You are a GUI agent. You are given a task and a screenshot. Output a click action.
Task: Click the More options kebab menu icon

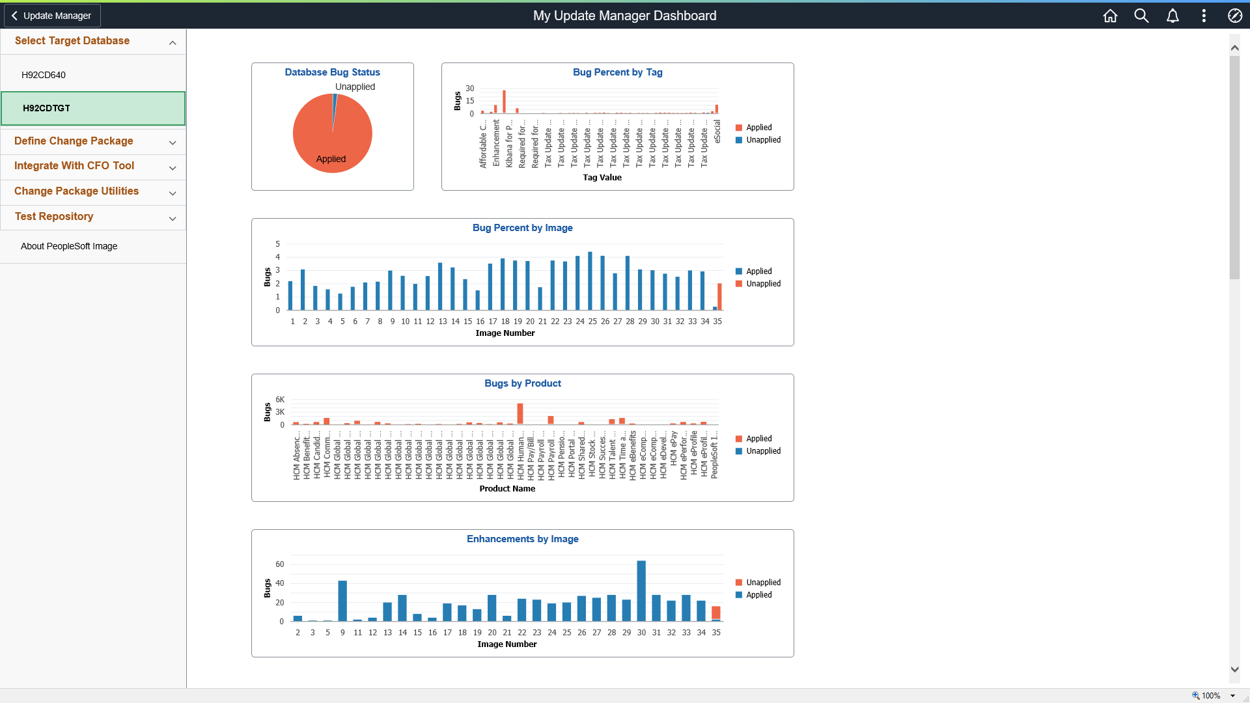[x=1204, y=14]
